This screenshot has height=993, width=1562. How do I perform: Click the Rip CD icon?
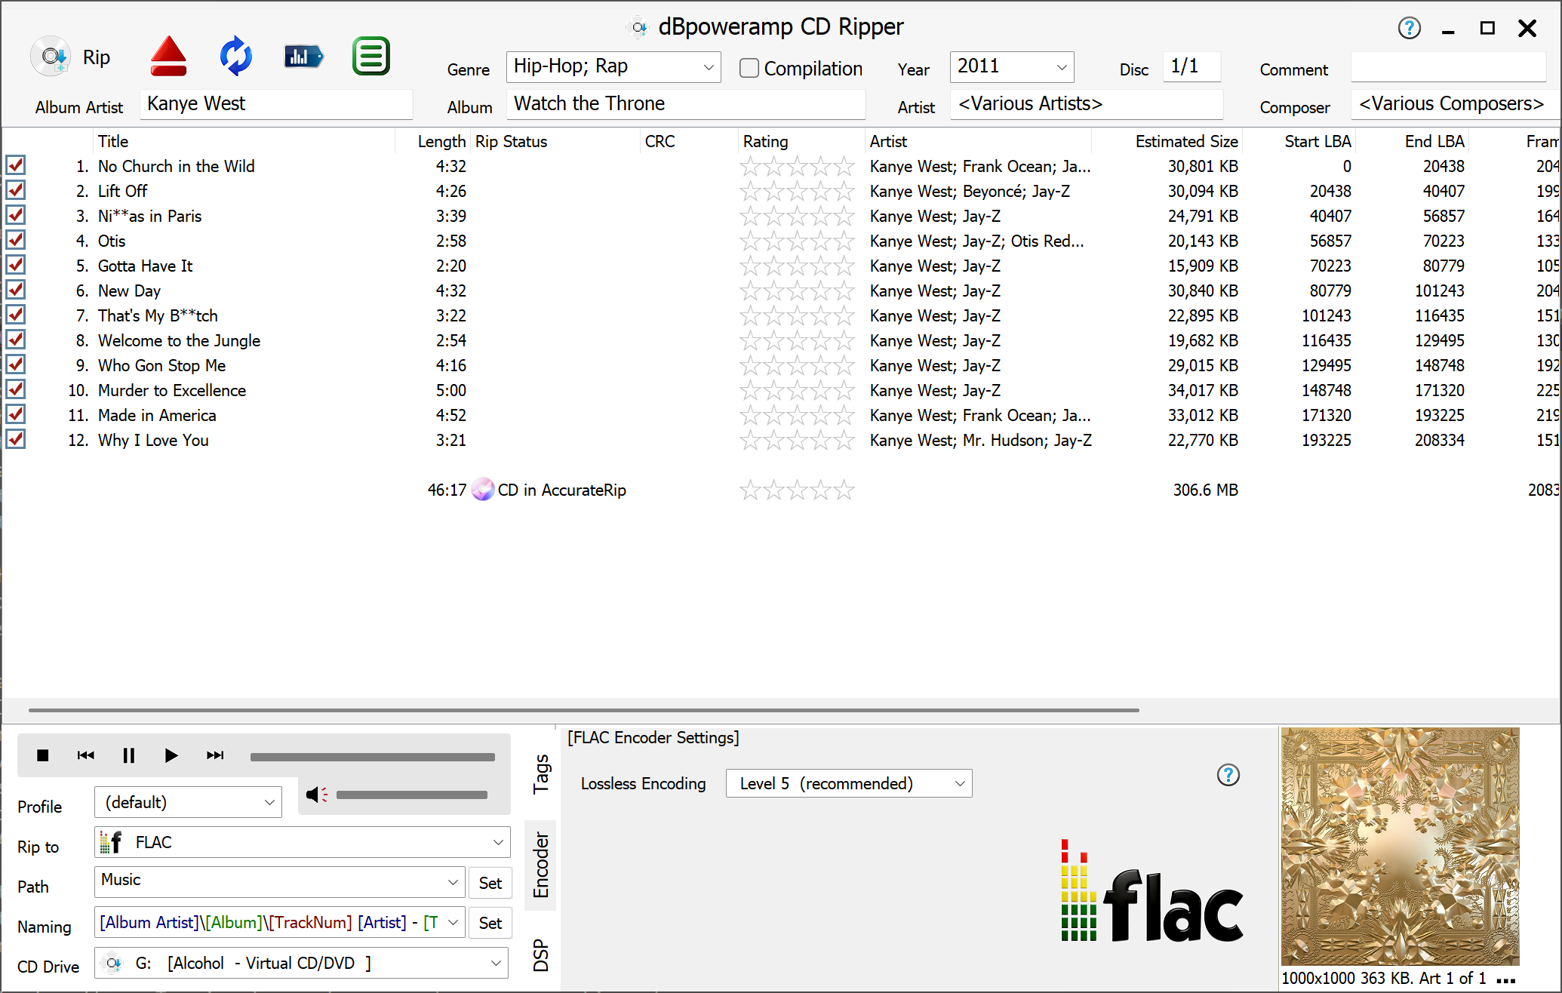pyautogui.click(x=51, y=57)
